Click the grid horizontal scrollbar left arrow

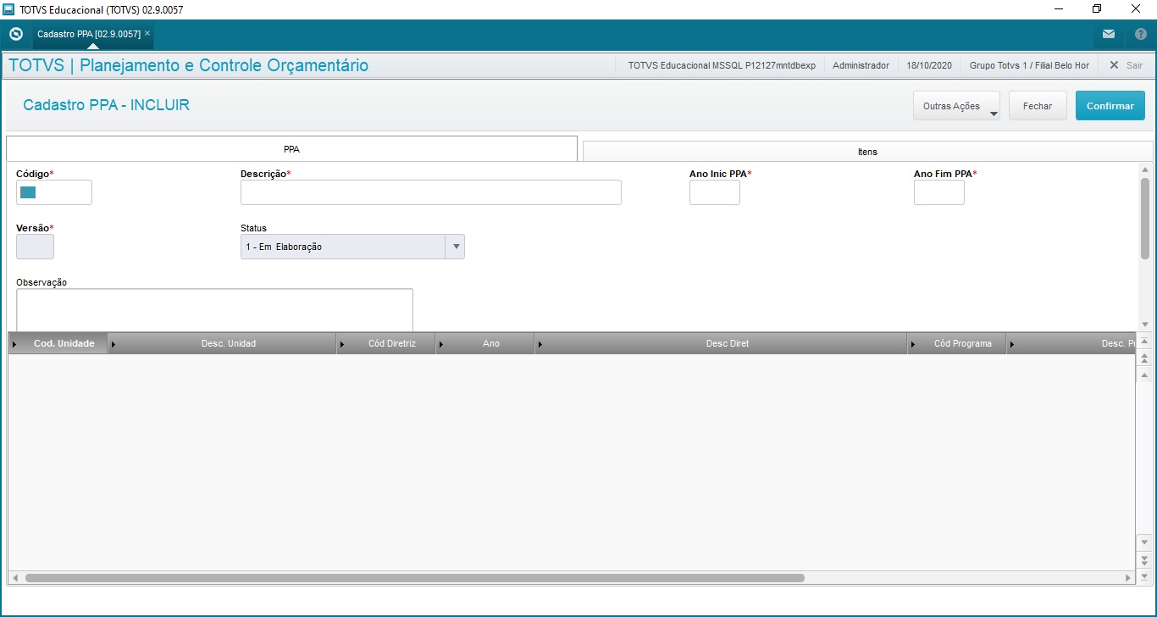tap(14, 578)
